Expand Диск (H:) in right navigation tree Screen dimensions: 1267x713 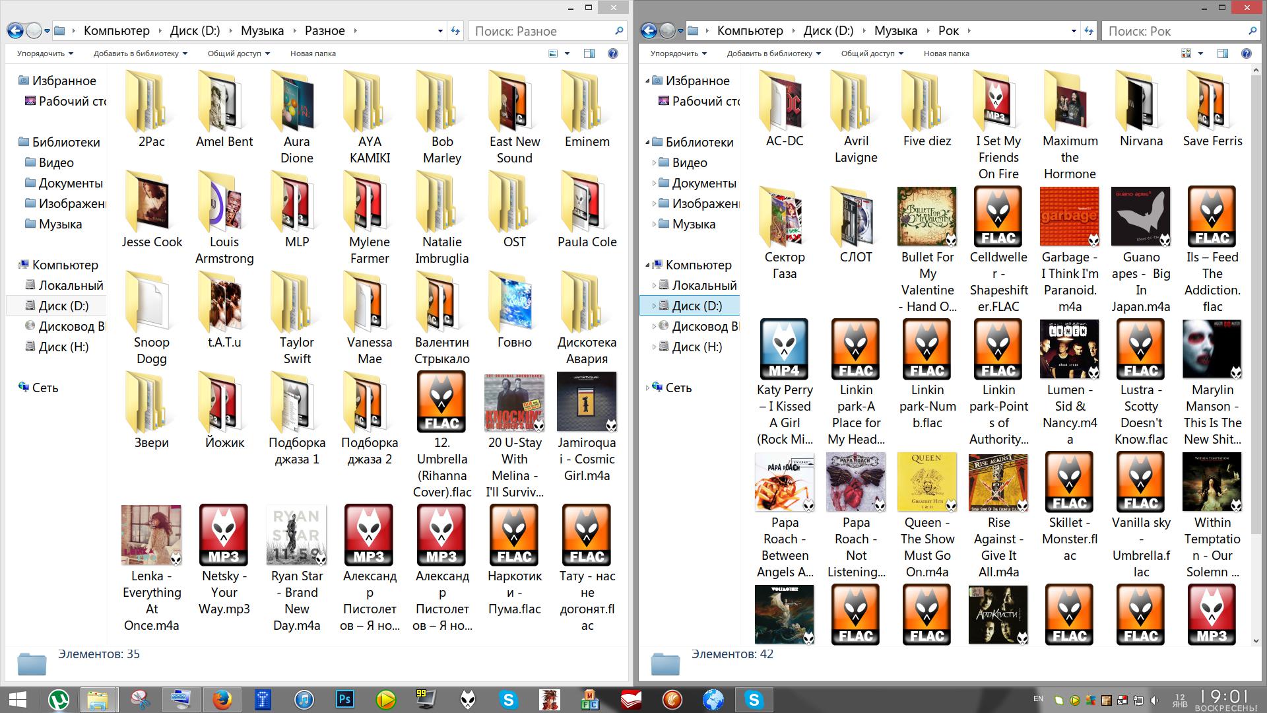[x=654, y=347]
